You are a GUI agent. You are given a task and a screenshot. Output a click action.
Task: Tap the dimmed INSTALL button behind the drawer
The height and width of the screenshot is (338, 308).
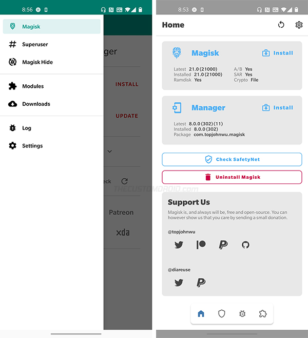click(x=127, y=84)
